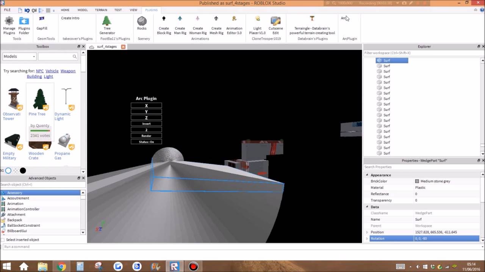Click Create Man Rig
485x272 pixels.
tap(180, 25)
